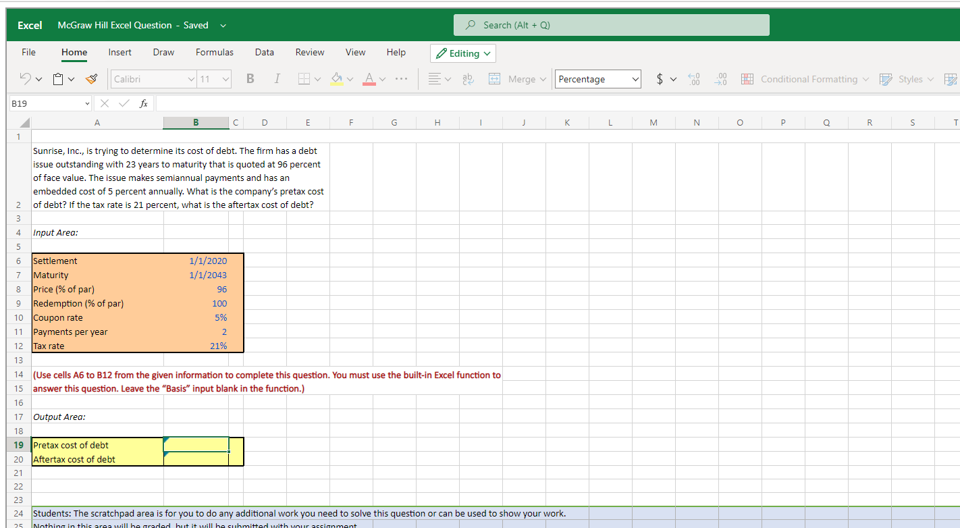Apply bold formatting from the ribbon
The image size is (960, 528).
click(250, 78)
